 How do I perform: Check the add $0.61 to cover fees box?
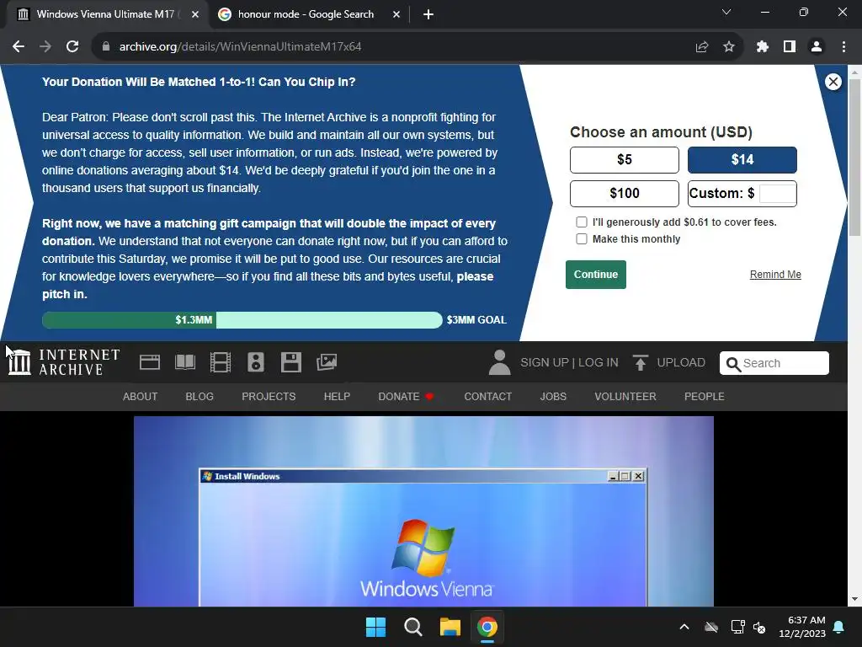point(581,222)
